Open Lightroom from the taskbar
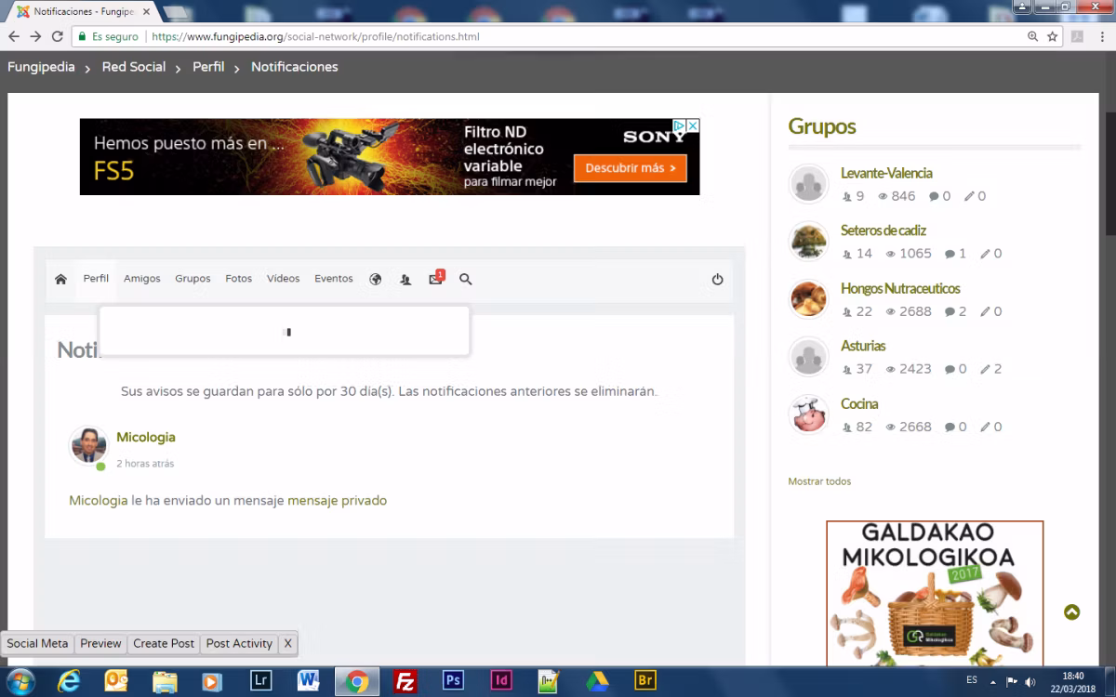This screenshot has width=1116, height=697. click(261, 680)
